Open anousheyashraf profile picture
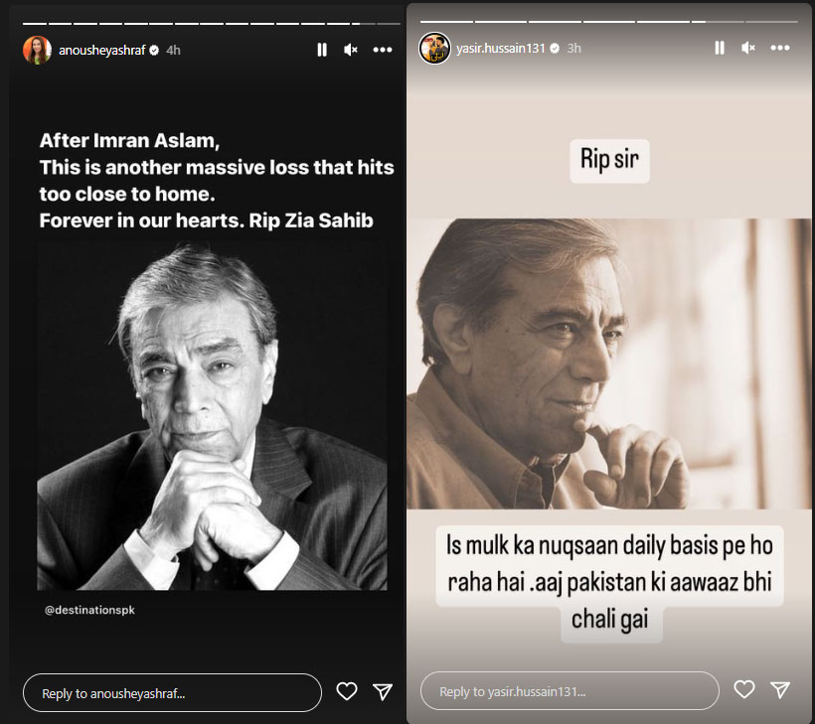 tap(37, 50)
